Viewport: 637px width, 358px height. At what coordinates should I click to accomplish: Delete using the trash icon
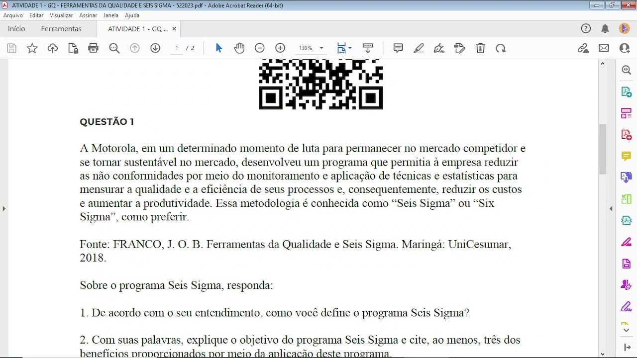[480, 48]
